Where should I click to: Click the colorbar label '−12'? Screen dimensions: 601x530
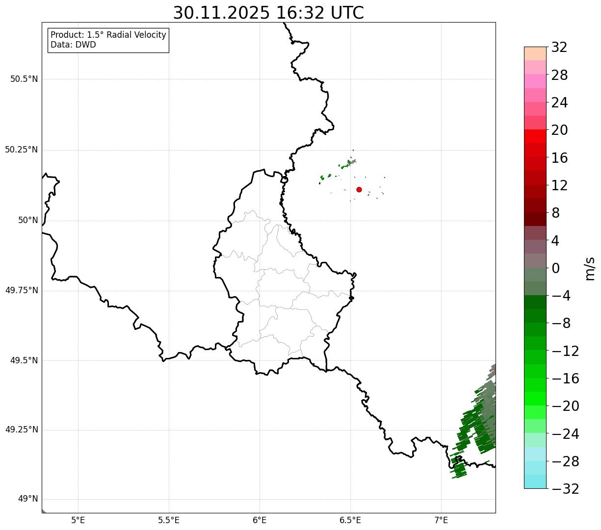(x=565, y=351)
